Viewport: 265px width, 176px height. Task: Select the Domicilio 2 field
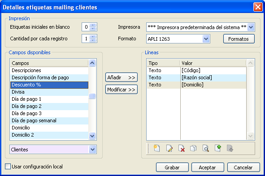click(49, 135)
